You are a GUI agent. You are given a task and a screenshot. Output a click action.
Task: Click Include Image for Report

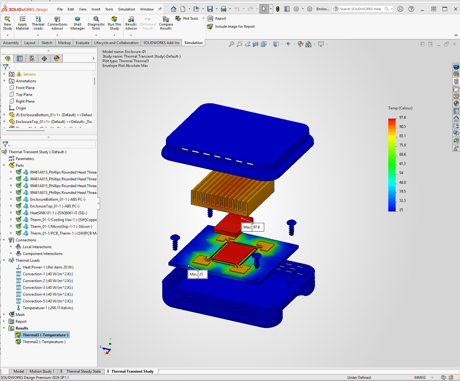click(x=231, y=27)
